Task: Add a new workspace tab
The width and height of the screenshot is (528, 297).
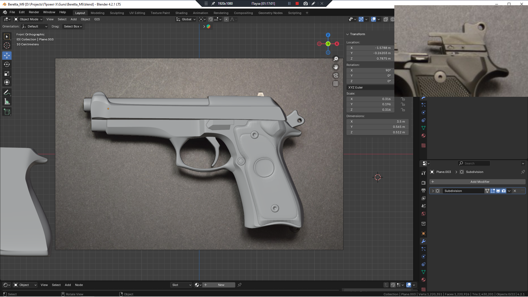Action: tap(307, 13)
